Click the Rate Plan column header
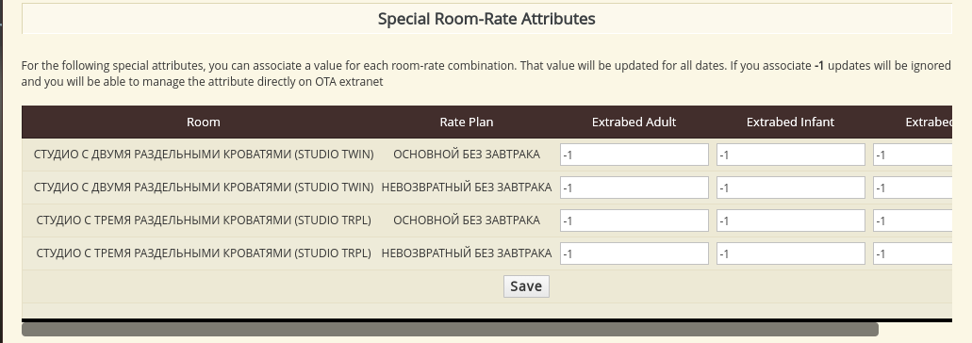The image size is (972, 343). click(x=467, y=122)
